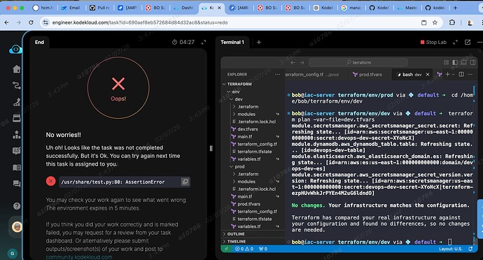The width and height of the screenshot is (483, 260).
Task: Select the Terminal 1 tab
Action: tap(232, 42)
